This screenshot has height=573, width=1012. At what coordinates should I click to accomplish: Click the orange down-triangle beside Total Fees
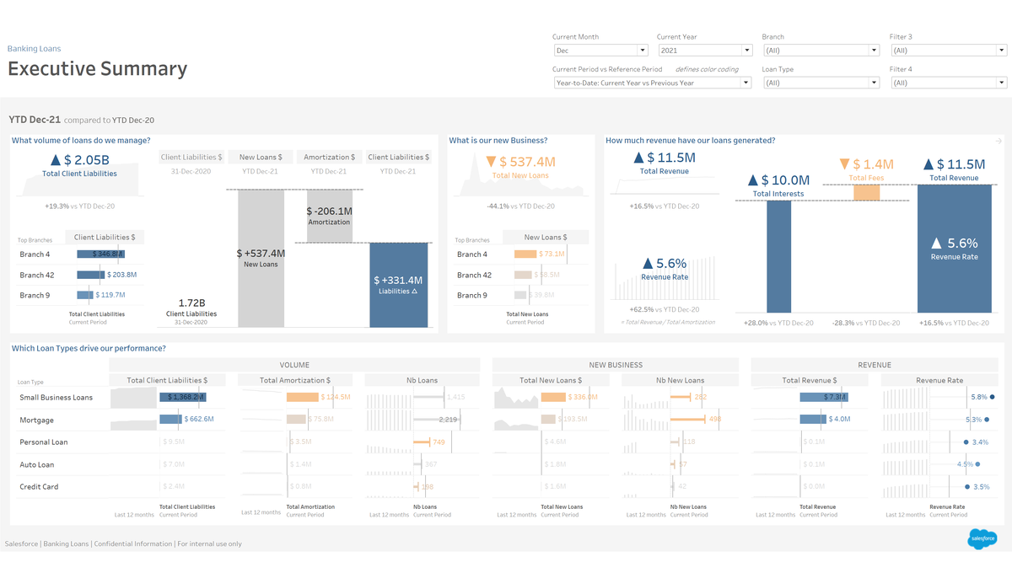[x=844, y=164]
